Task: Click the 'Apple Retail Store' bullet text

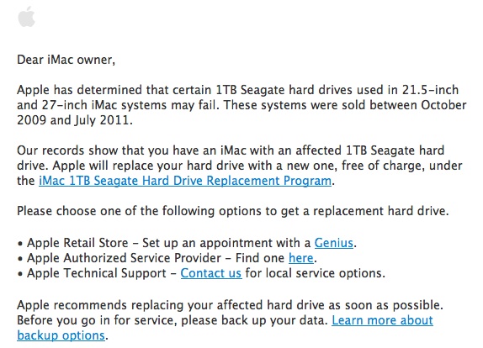Action: pos(77,243)
